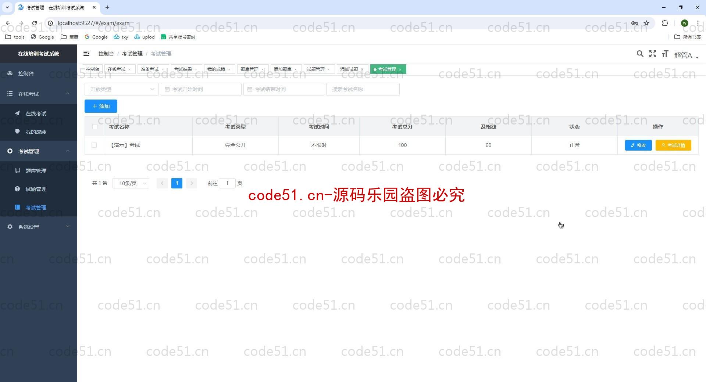This screenshot has width=706, height=382.
Task: Open 试题管理 in sidebar
Action: tap(39, 189)
